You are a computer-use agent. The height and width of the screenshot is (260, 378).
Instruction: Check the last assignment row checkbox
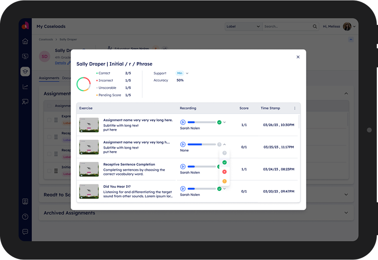[x=49, y=171]
